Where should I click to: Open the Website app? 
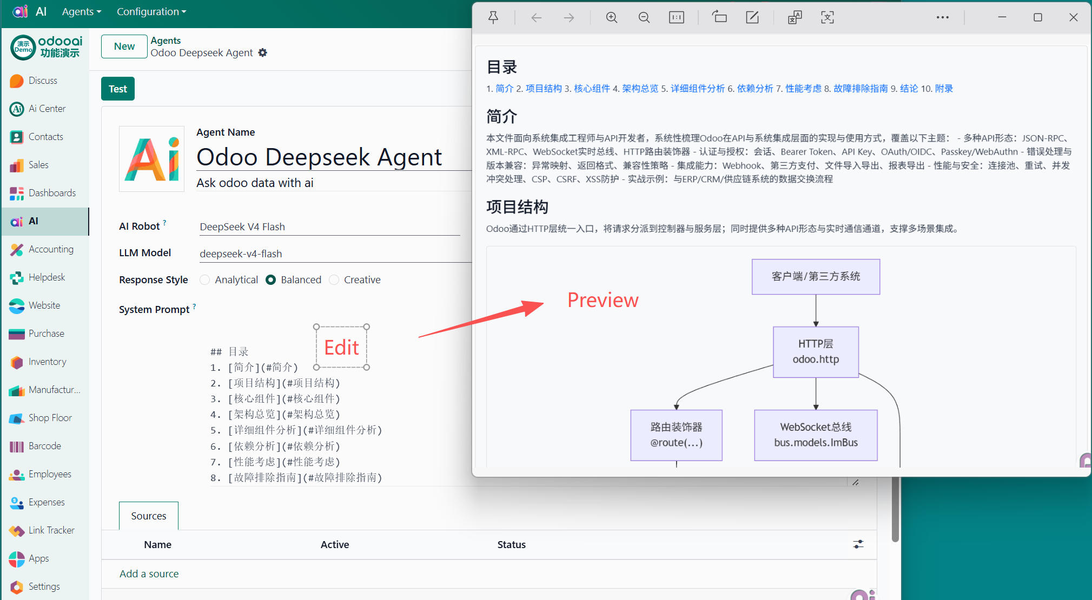tap(45, 305)
